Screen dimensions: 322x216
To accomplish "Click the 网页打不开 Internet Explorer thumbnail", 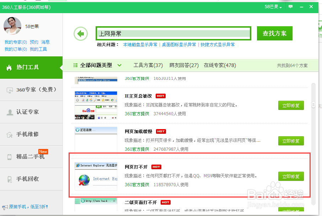I will (x=96, y=176).
